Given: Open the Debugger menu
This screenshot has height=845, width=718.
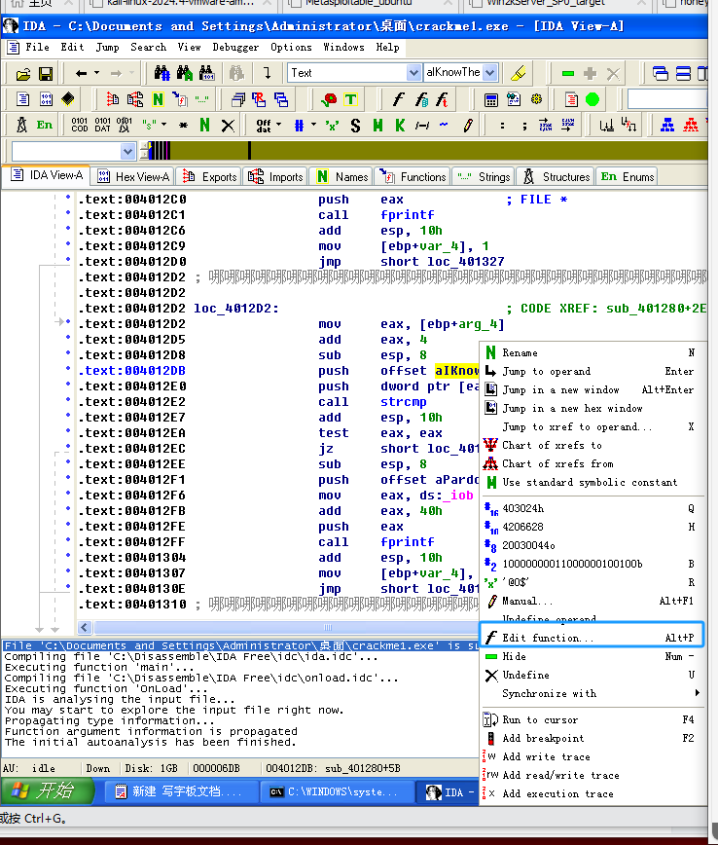Looking at the screenshot, I should [235, 47].
